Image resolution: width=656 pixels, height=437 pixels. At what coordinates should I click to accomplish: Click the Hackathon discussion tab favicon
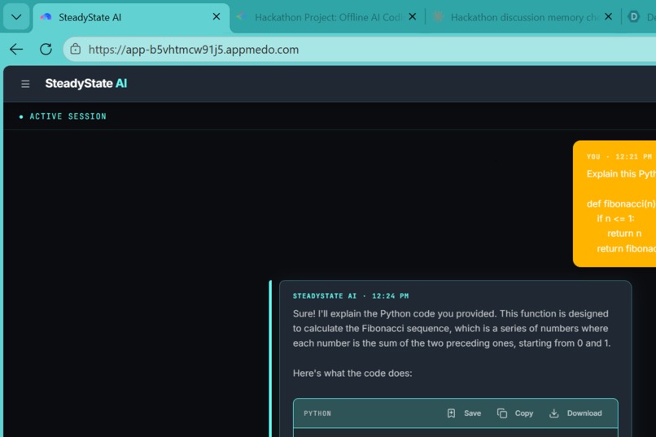[438, 17]
